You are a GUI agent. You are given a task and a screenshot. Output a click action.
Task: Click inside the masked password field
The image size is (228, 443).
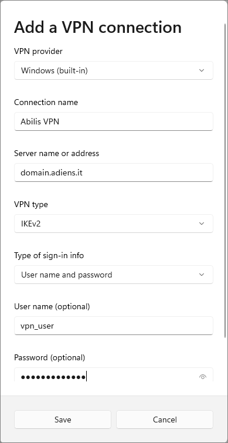point(107,375)
